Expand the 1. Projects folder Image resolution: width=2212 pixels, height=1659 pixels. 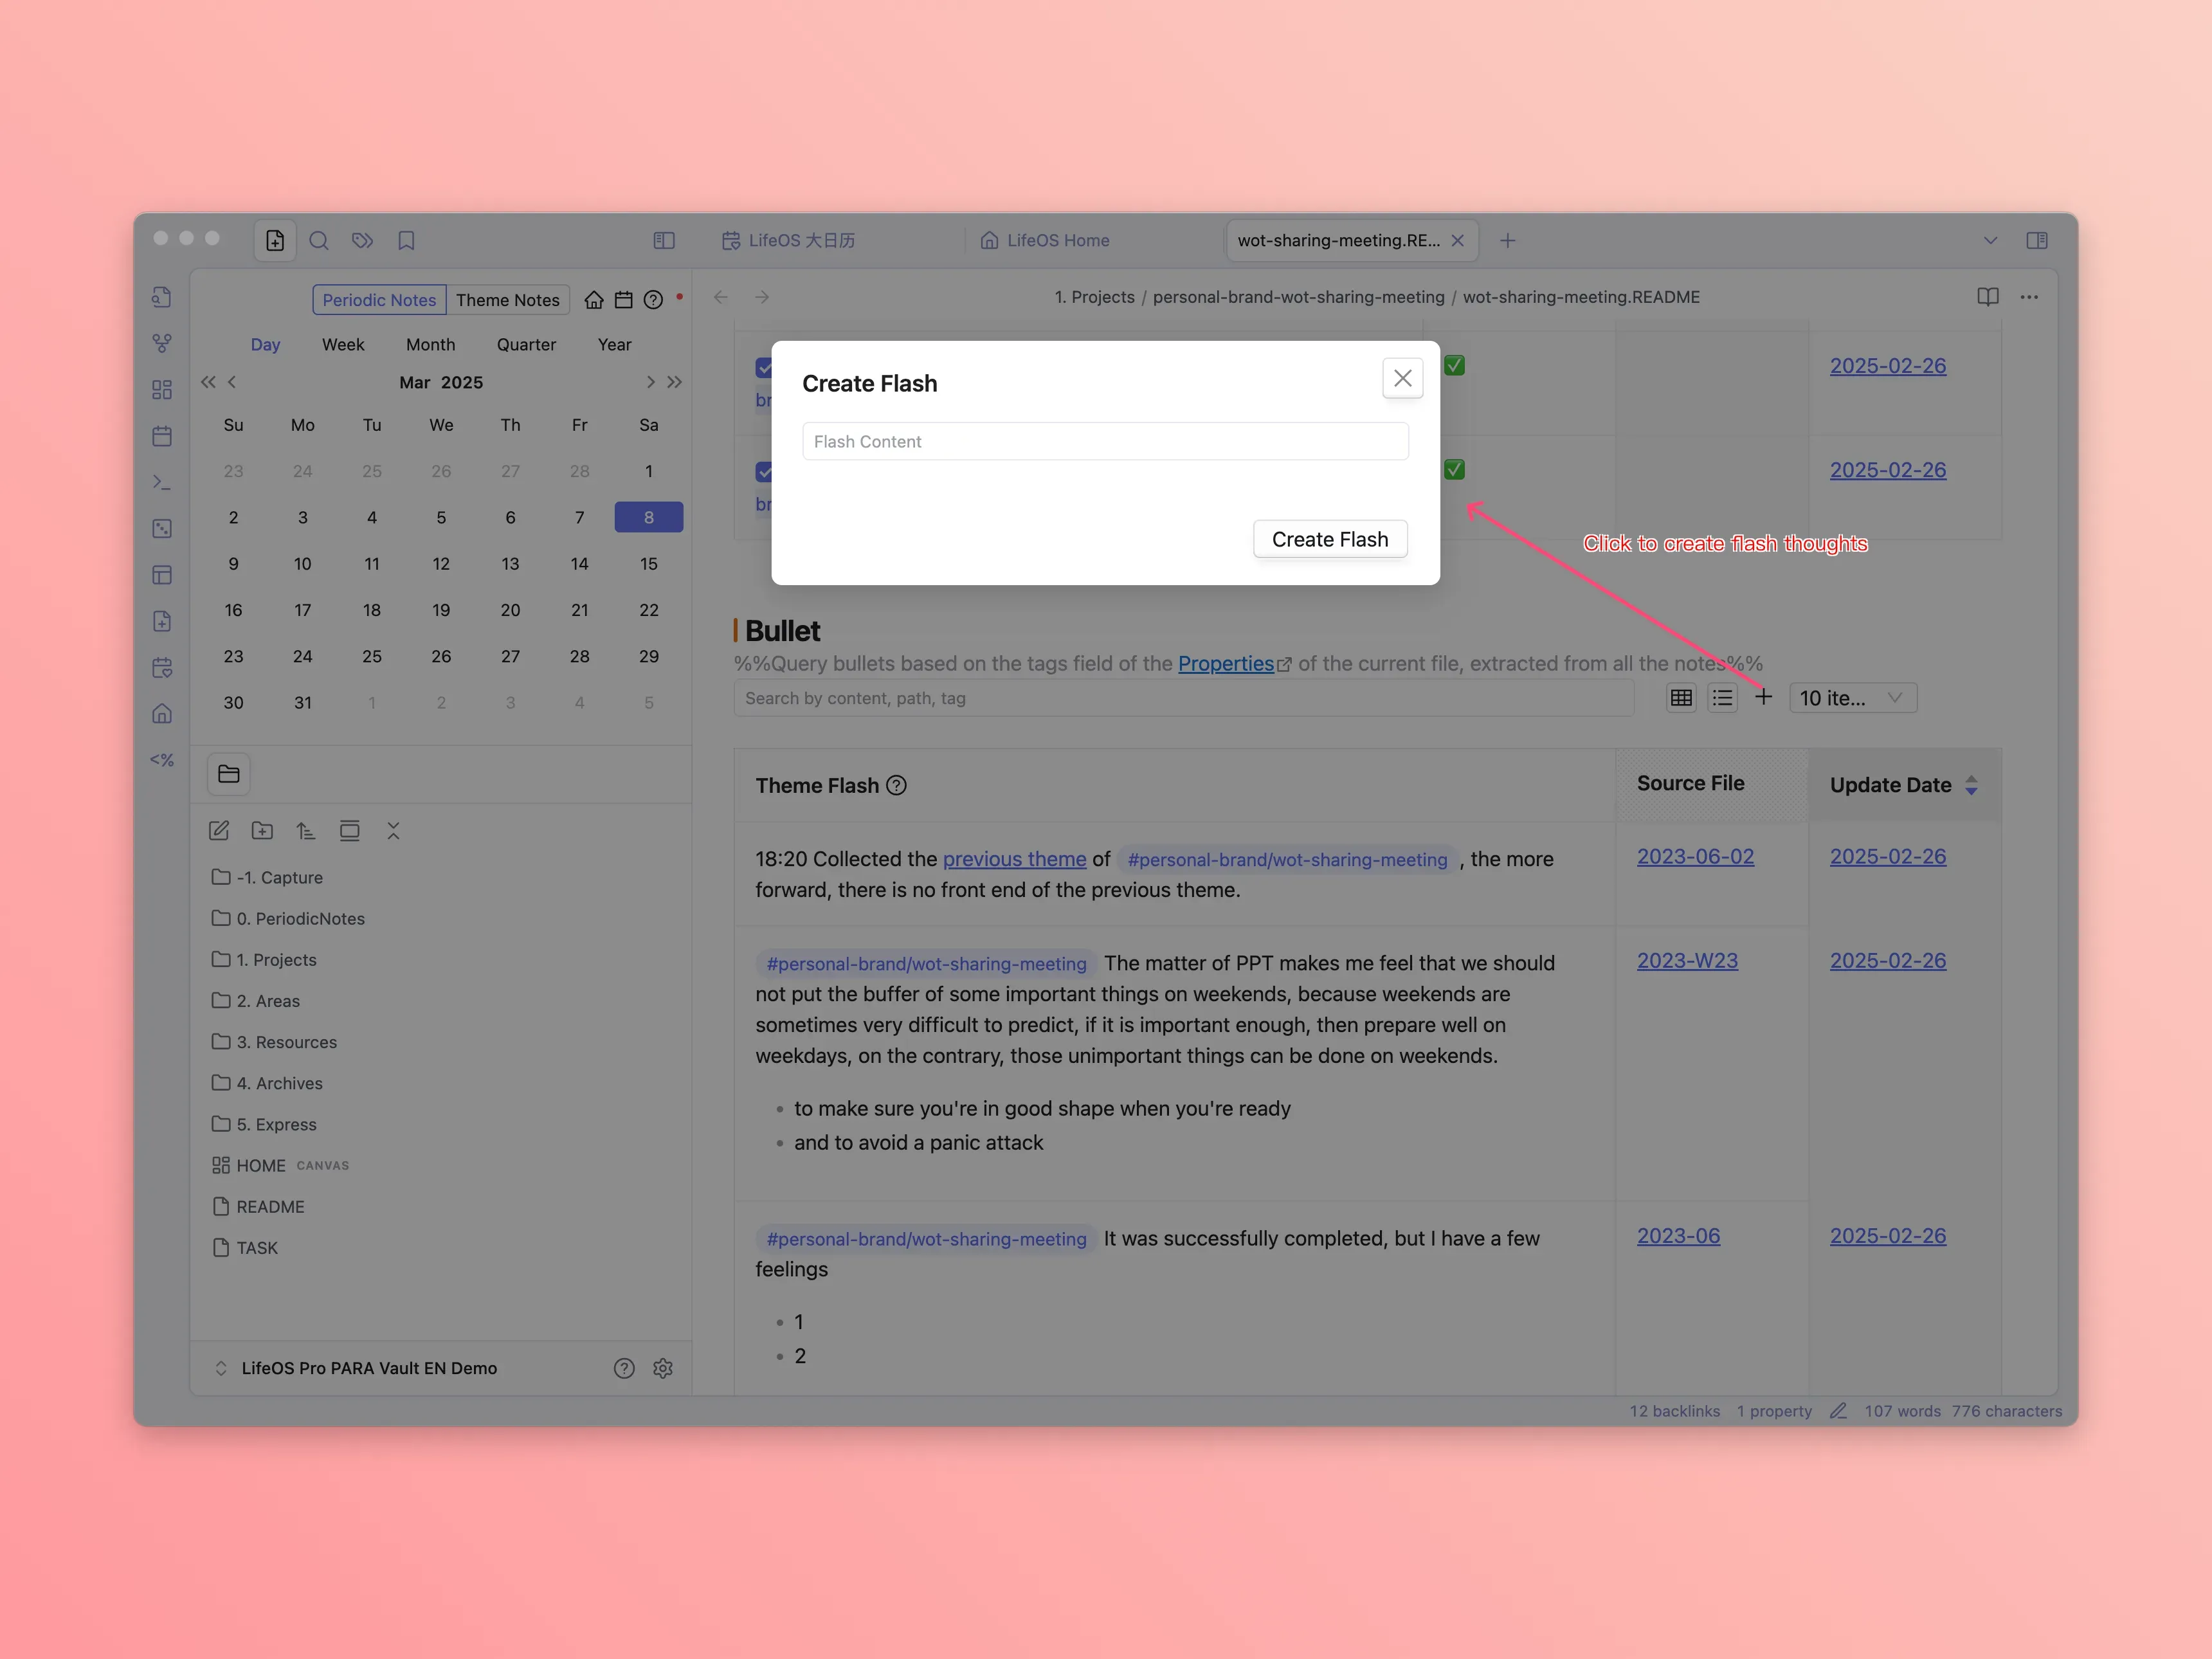pos(276,960)
